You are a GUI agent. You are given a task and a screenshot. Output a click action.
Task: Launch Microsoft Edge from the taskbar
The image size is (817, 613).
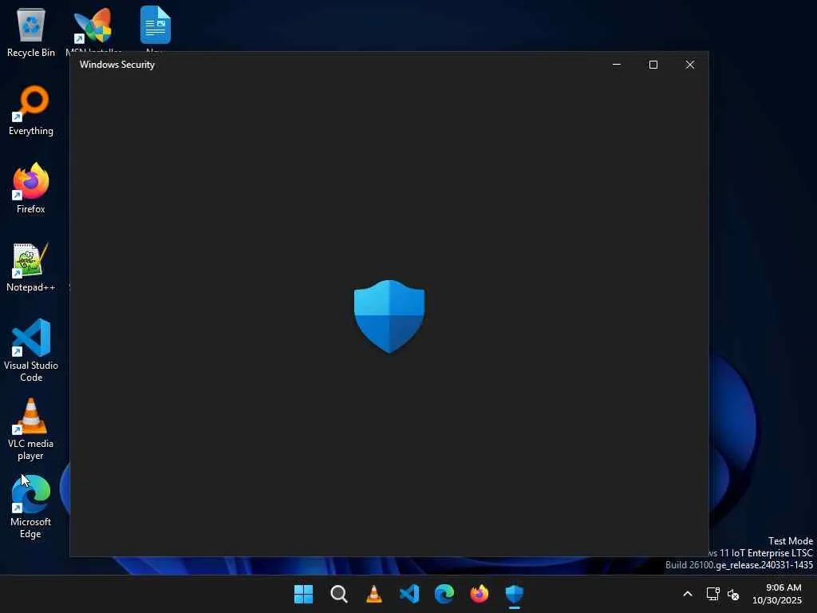(x=444, y=594)
